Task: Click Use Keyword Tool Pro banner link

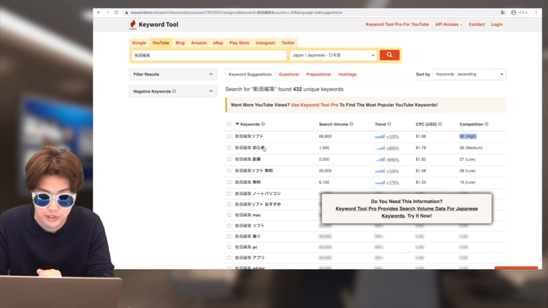Action: coord(315,105)
